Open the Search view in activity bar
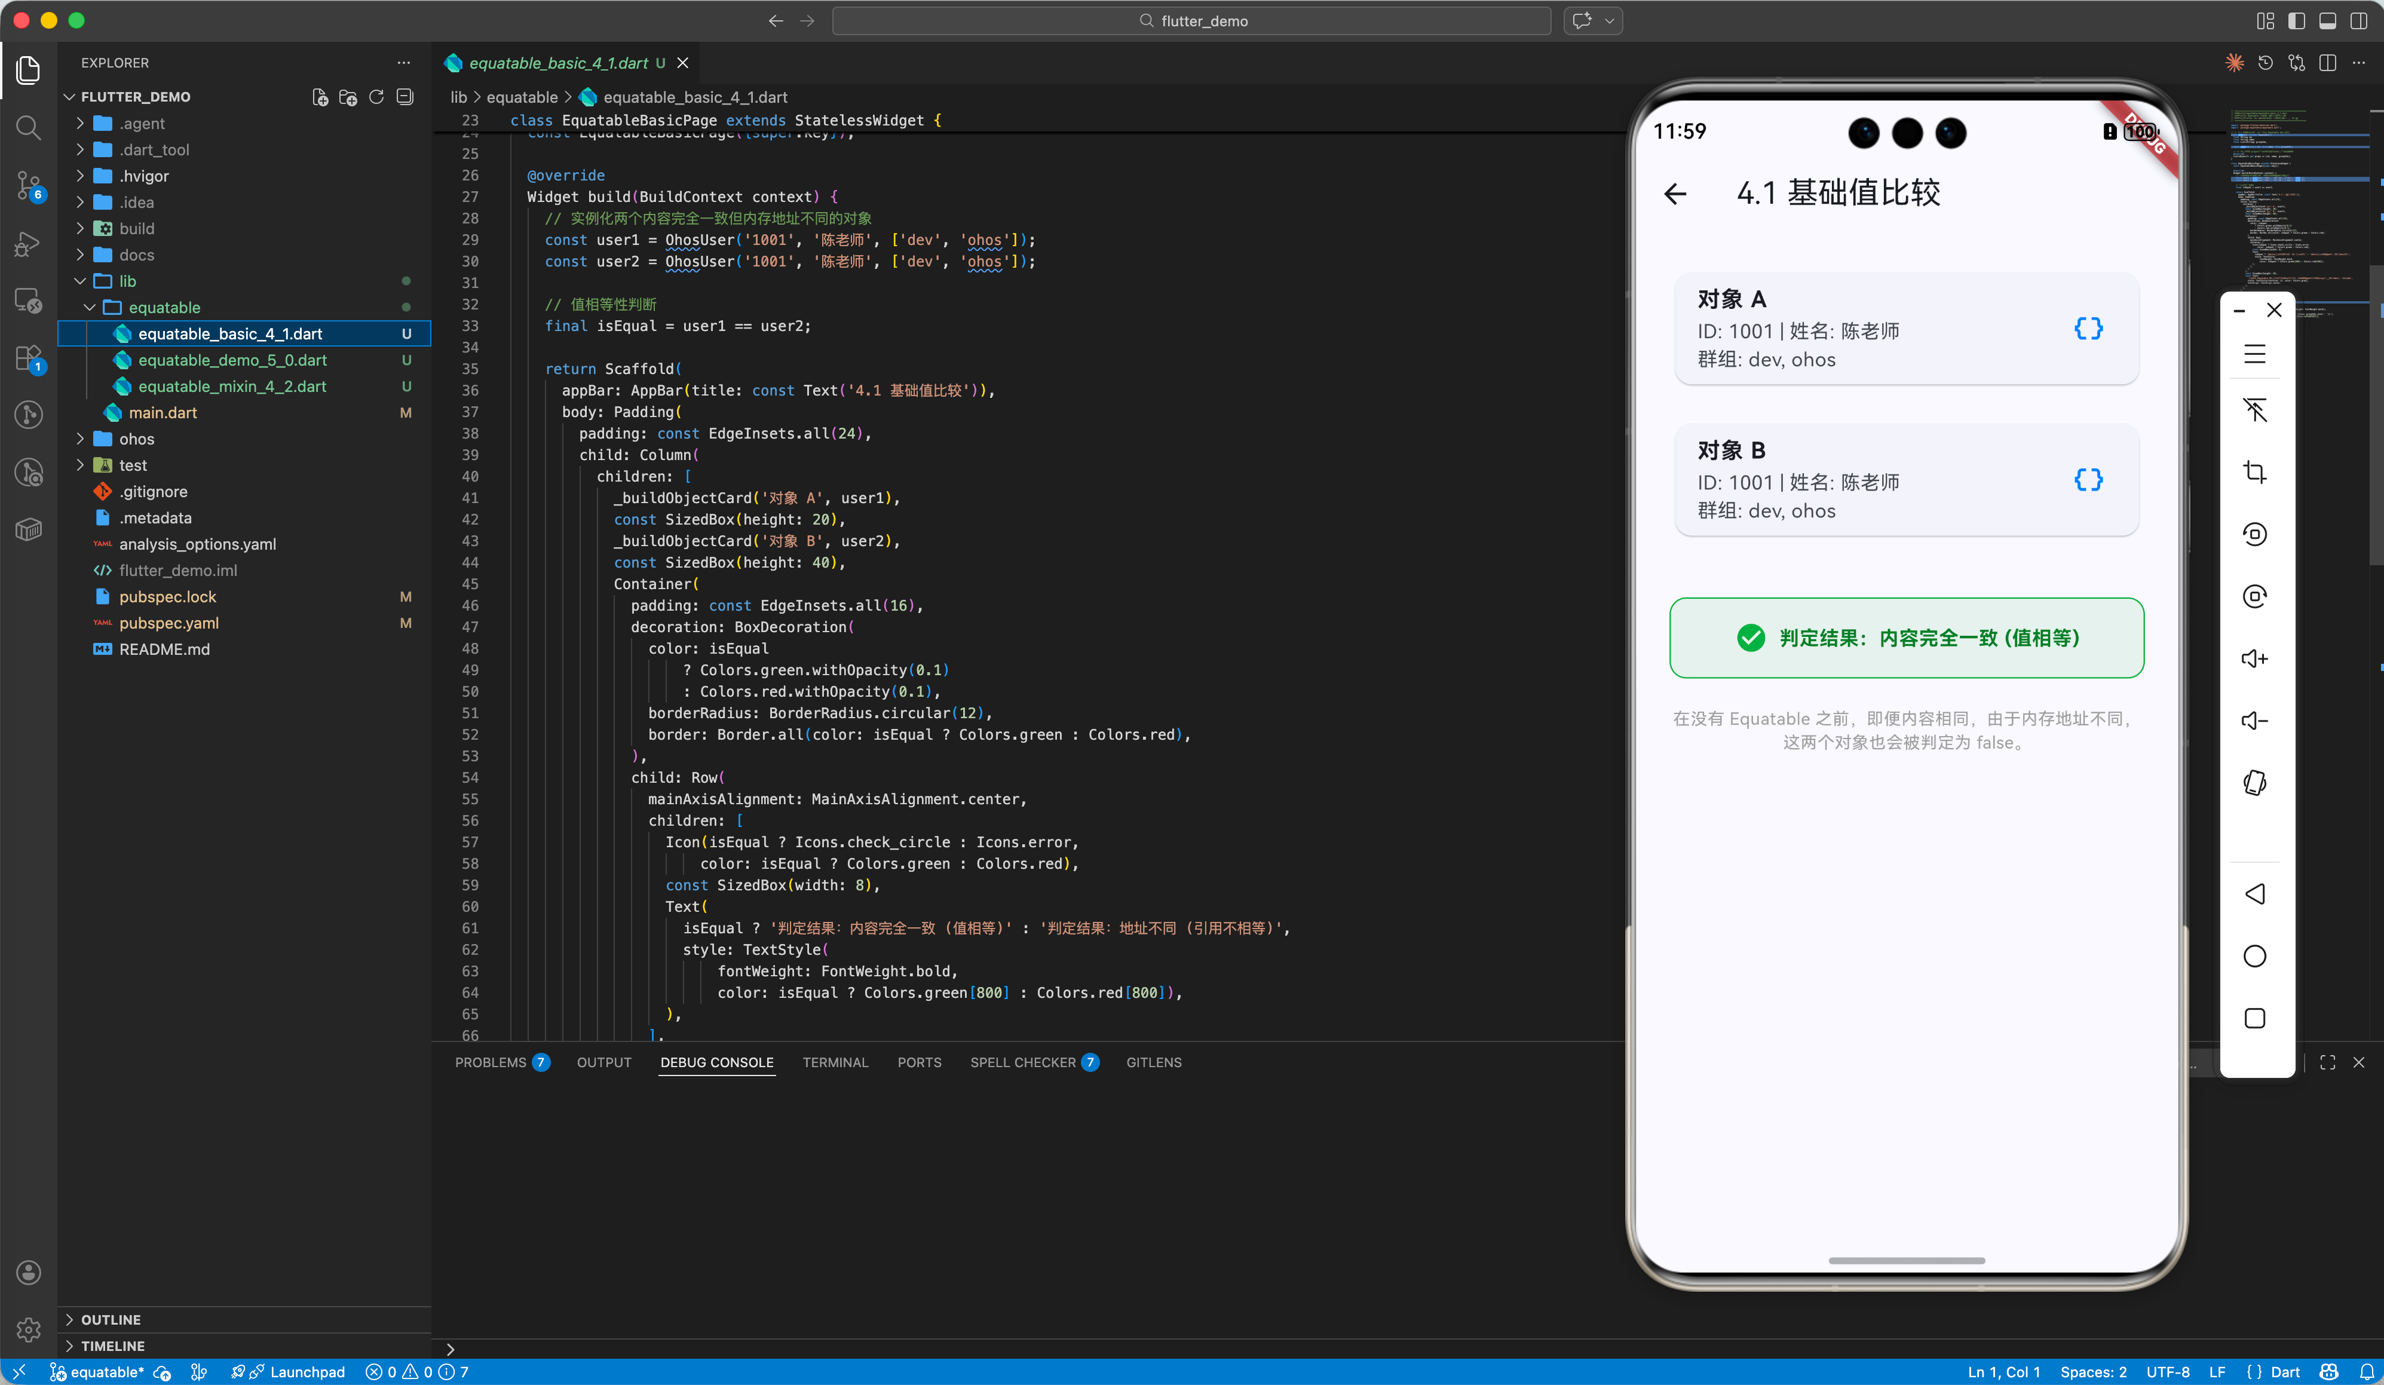The width and height of the screenshot is (2384, 1385). pyautogui.click(x=29, y=127)
